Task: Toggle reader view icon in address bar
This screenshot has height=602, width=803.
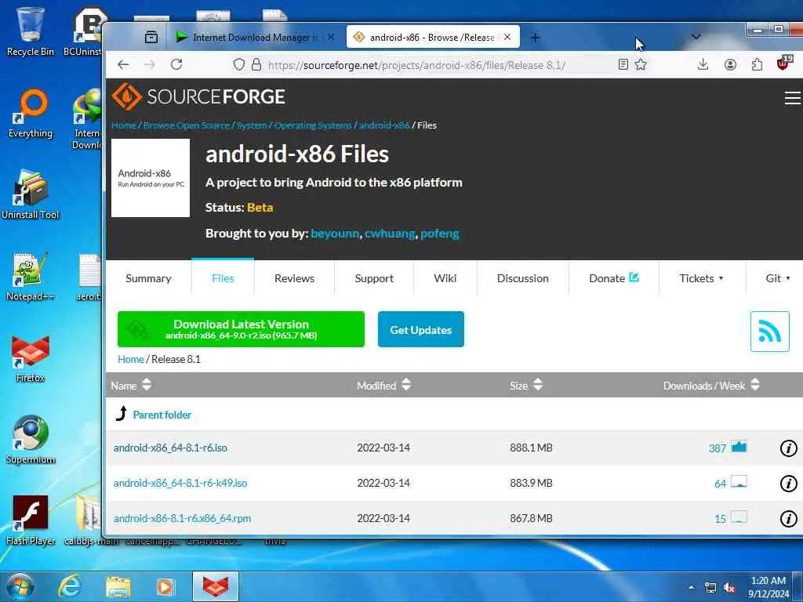Action: (x=623, y=64)
